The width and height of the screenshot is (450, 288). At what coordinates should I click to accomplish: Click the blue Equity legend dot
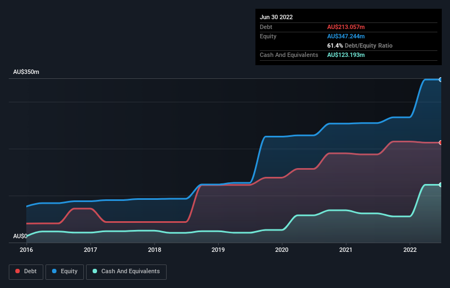pos(54,271)
